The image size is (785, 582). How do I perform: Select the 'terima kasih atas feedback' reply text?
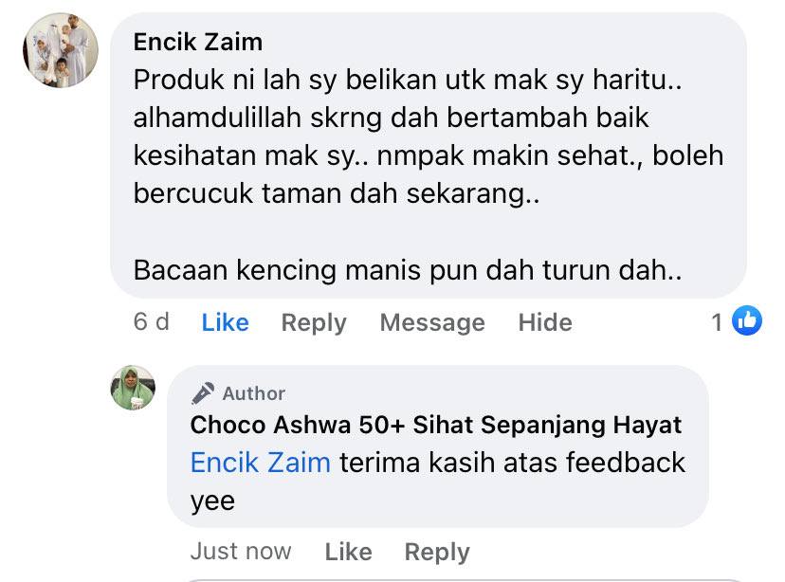pos(512,462)
